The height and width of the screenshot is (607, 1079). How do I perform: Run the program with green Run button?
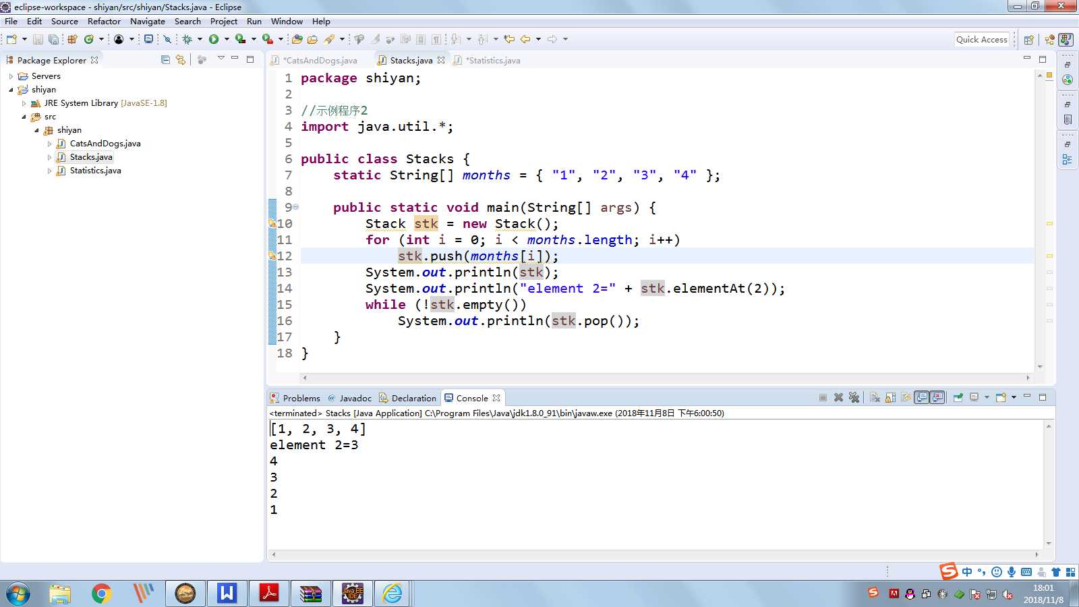(214, 39)
